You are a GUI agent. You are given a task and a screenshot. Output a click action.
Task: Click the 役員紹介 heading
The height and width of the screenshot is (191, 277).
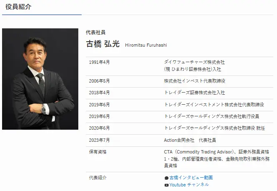click(x=18, y=7)
